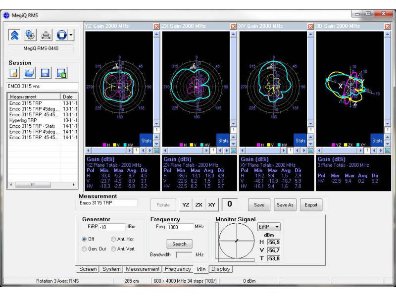Screen dimensions: 396x297
Task: Open the settings gears icon
Action: click(x=30, y=35)
